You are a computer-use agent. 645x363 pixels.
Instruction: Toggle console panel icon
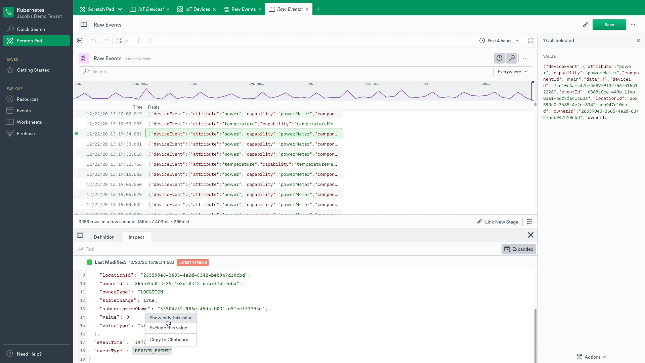(x=80, y=235)
